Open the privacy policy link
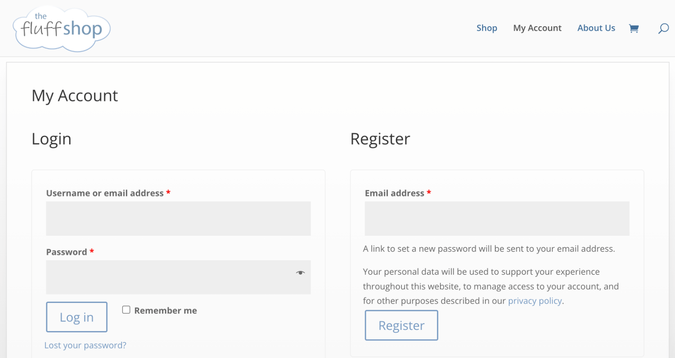This screenshot has width=675, height=358. (x=535, y=301)
